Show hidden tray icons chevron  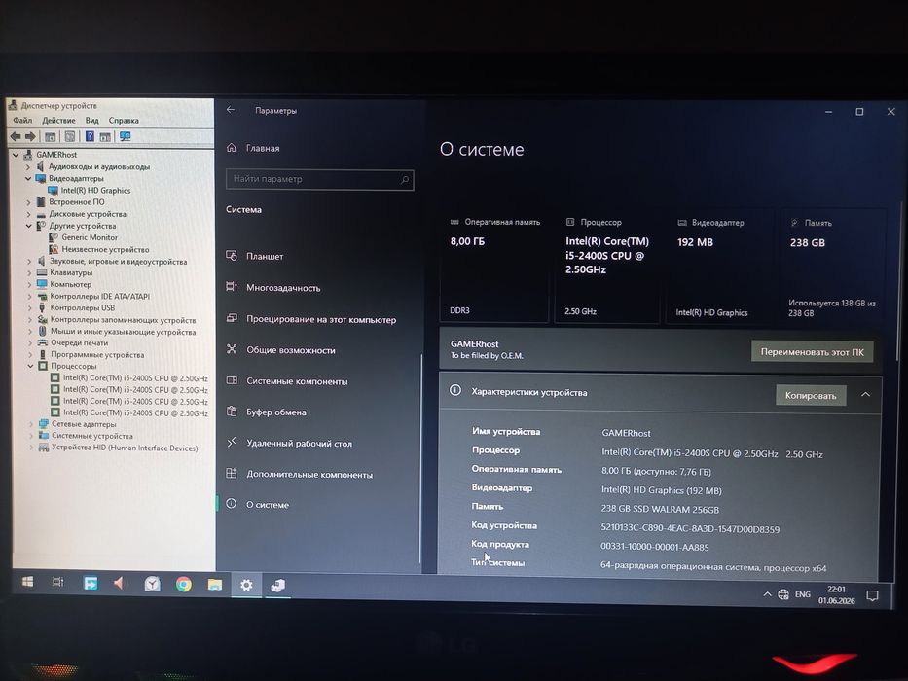click(767, 594)
